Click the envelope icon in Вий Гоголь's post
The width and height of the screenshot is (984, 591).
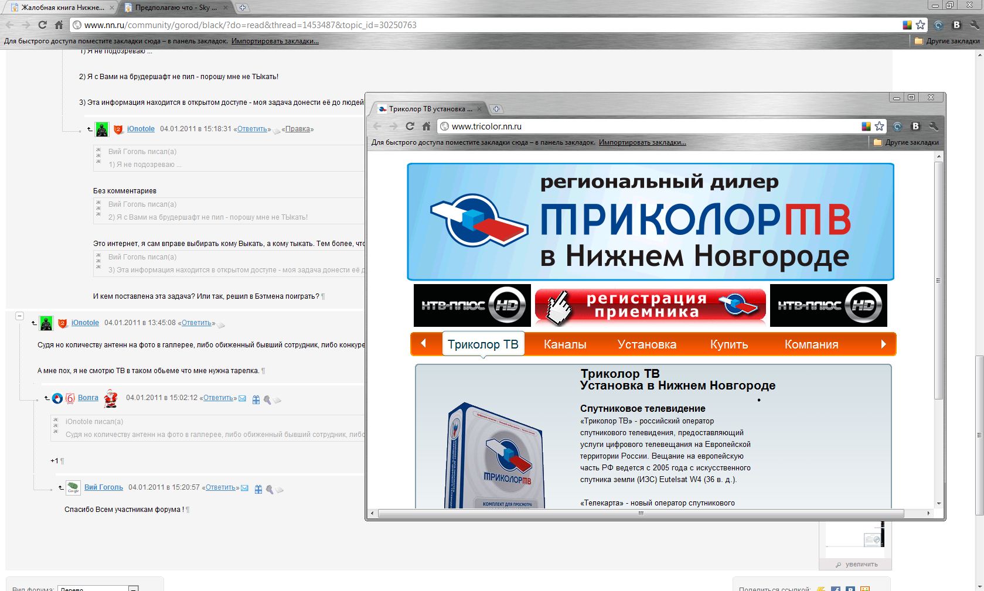244,488
